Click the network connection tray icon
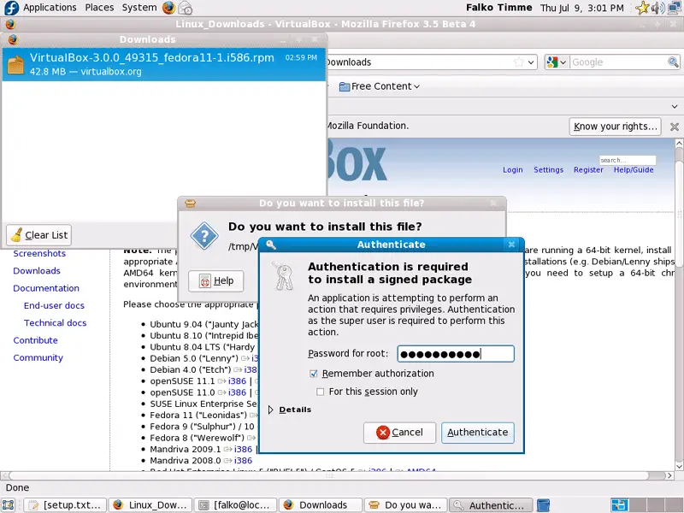Viewport: 684px width, 513px height. coord(675,8)
